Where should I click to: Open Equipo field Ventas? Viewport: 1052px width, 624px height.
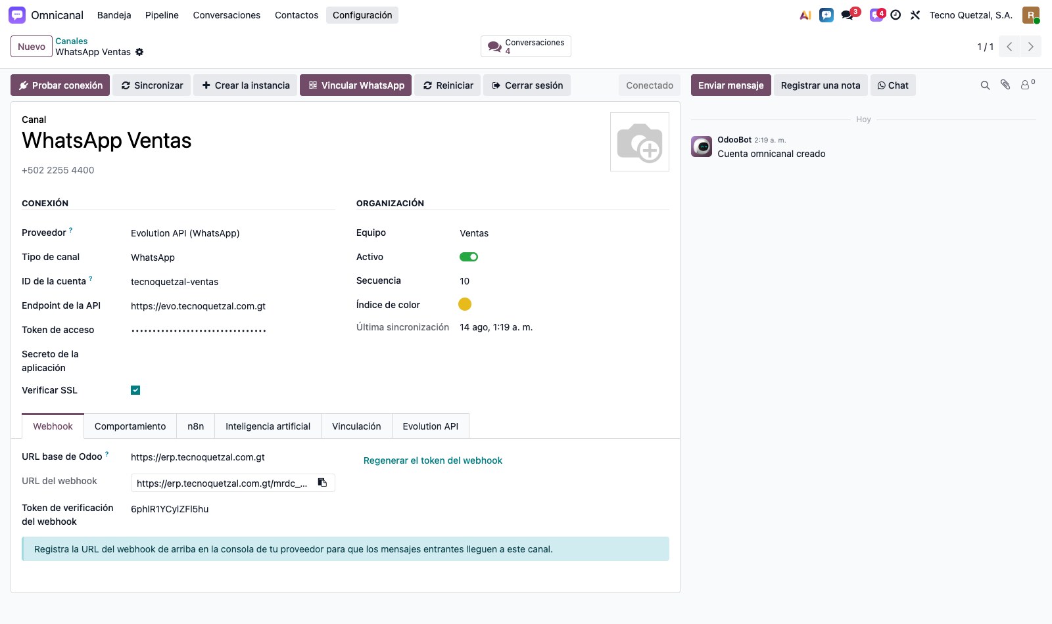(x=564, y=233)
